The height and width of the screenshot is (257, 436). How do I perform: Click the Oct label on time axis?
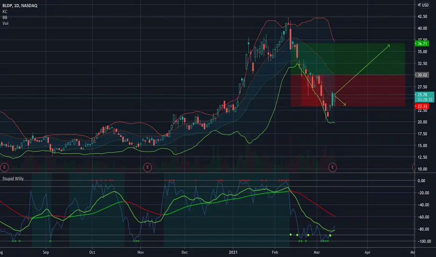pos(92,252)
